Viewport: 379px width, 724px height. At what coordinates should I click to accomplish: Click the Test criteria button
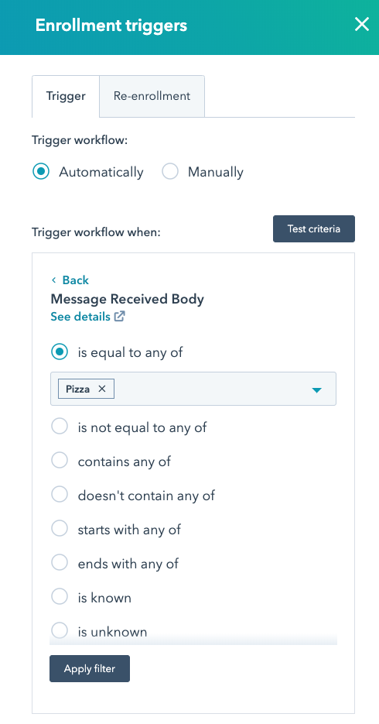click(314, 228)
